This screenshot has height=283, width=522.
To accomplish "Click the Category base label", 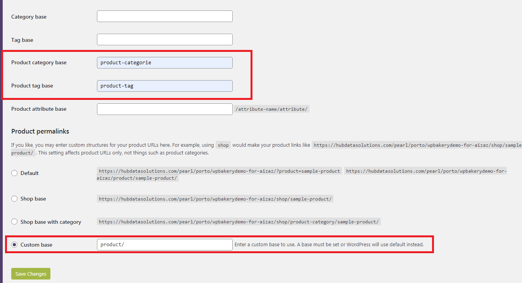I will coord(29,17).
